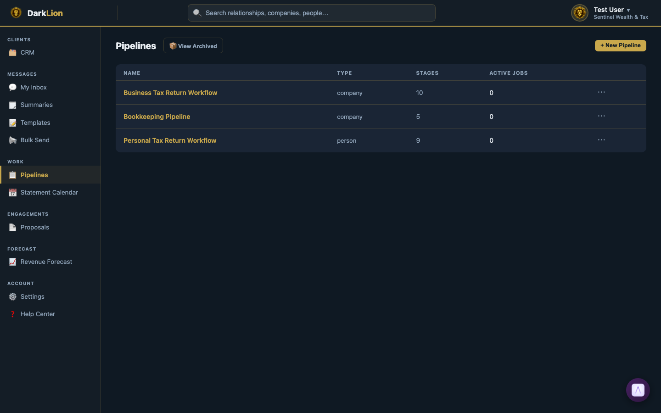The image size is (661, 413).
Task: Click the CRM folder icon
Action: click(x=12, y=53)
